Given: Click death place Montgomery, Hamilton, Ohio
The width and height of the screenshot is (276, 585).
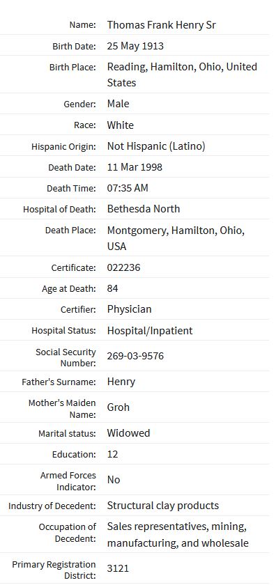Looking at the screenshot, I should pyautogui.click(x=176, y=238).
